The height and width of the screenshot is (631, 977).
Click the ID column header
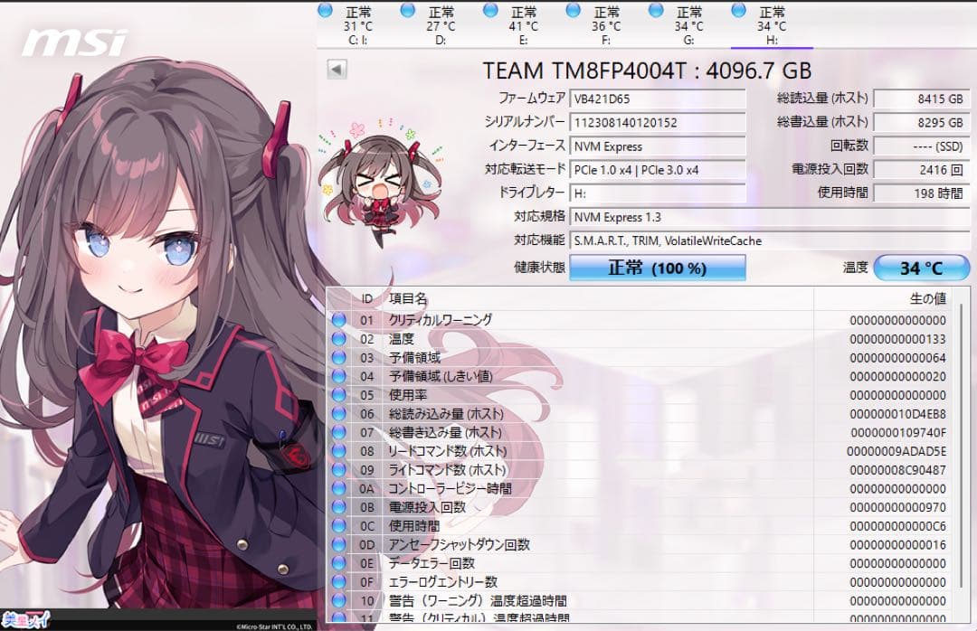(366, 299)
